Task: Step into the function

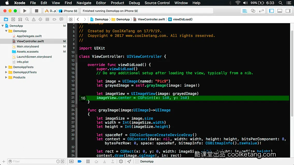Action: [x=105, y=161]
